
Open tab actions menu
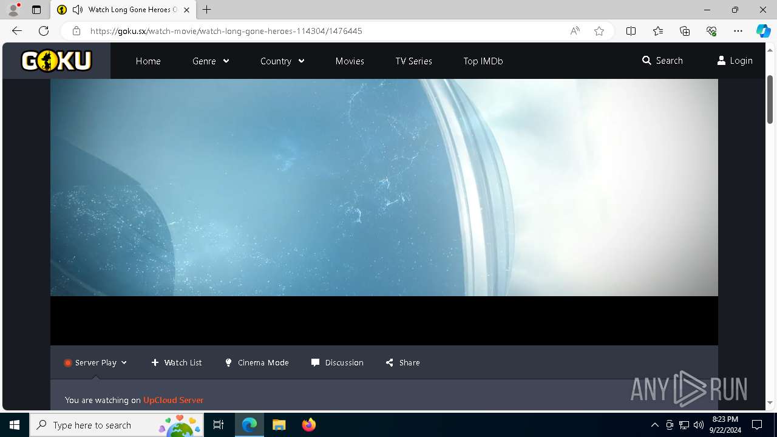(36, 10)
